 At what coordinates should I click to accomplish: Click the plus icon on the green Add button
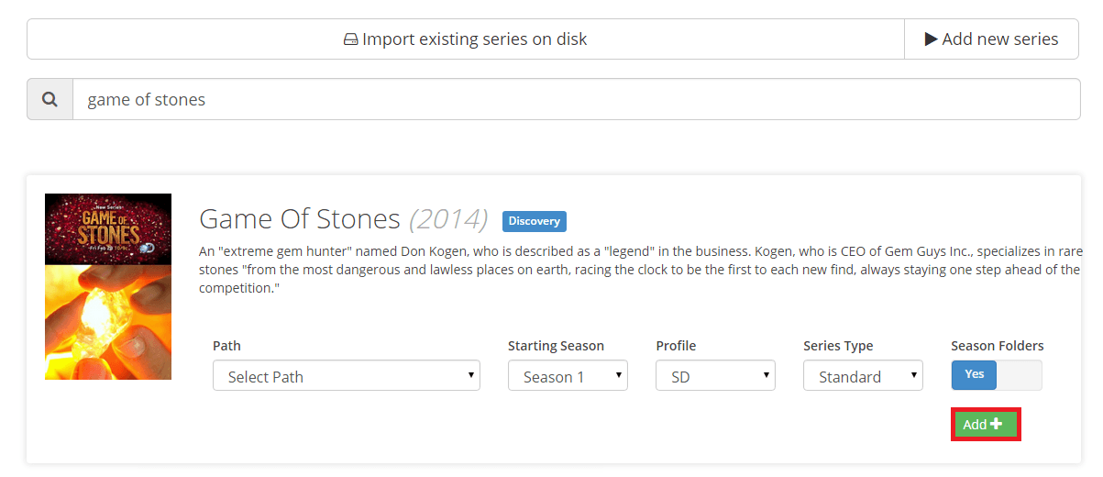(x=997, y=425)
